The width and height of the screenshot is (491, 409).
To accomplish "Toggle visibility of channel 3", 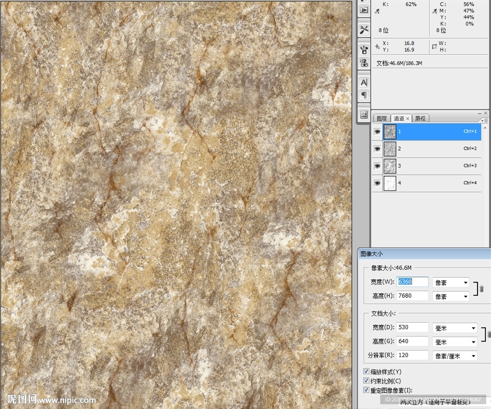I will coord(377,166).
